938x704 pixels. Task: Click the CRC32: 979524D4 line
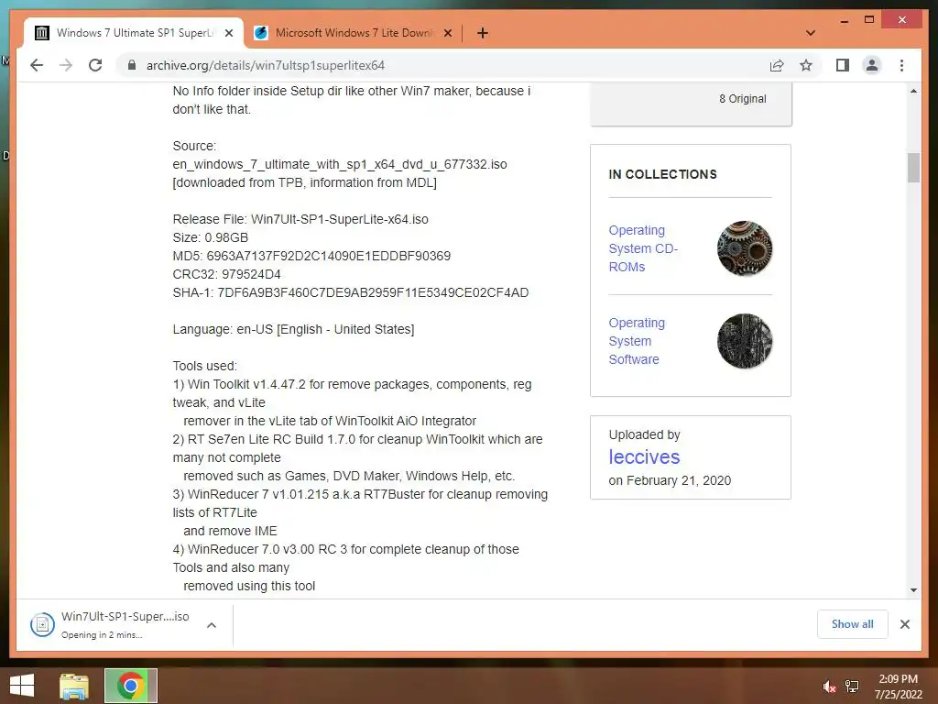click(227, 274)
